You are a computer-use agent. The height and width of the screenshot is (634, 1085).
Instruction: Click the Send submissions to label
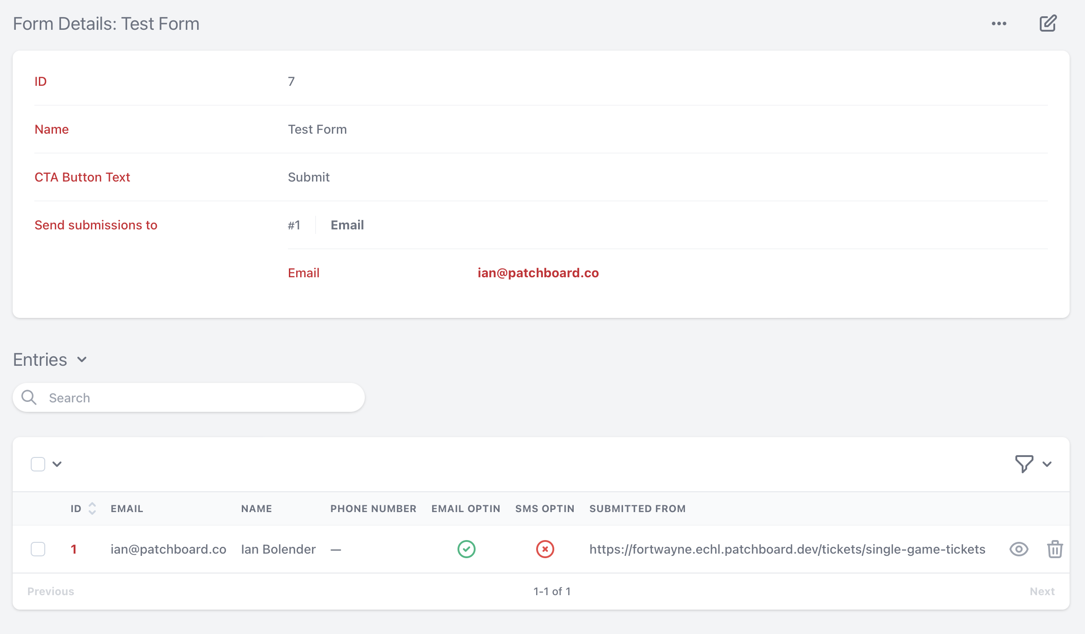pyautogui.click(x=96, y=225)
